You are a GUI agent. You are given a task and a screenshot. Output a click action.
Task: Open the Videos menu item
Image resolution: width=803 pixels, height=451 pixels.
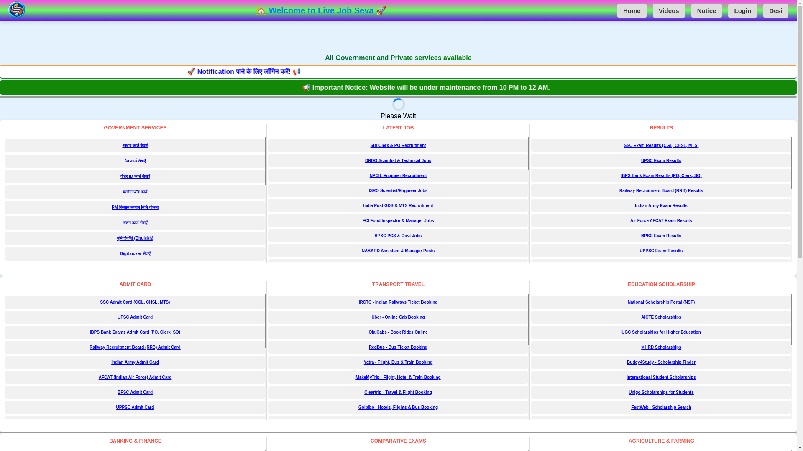(669, 11)
